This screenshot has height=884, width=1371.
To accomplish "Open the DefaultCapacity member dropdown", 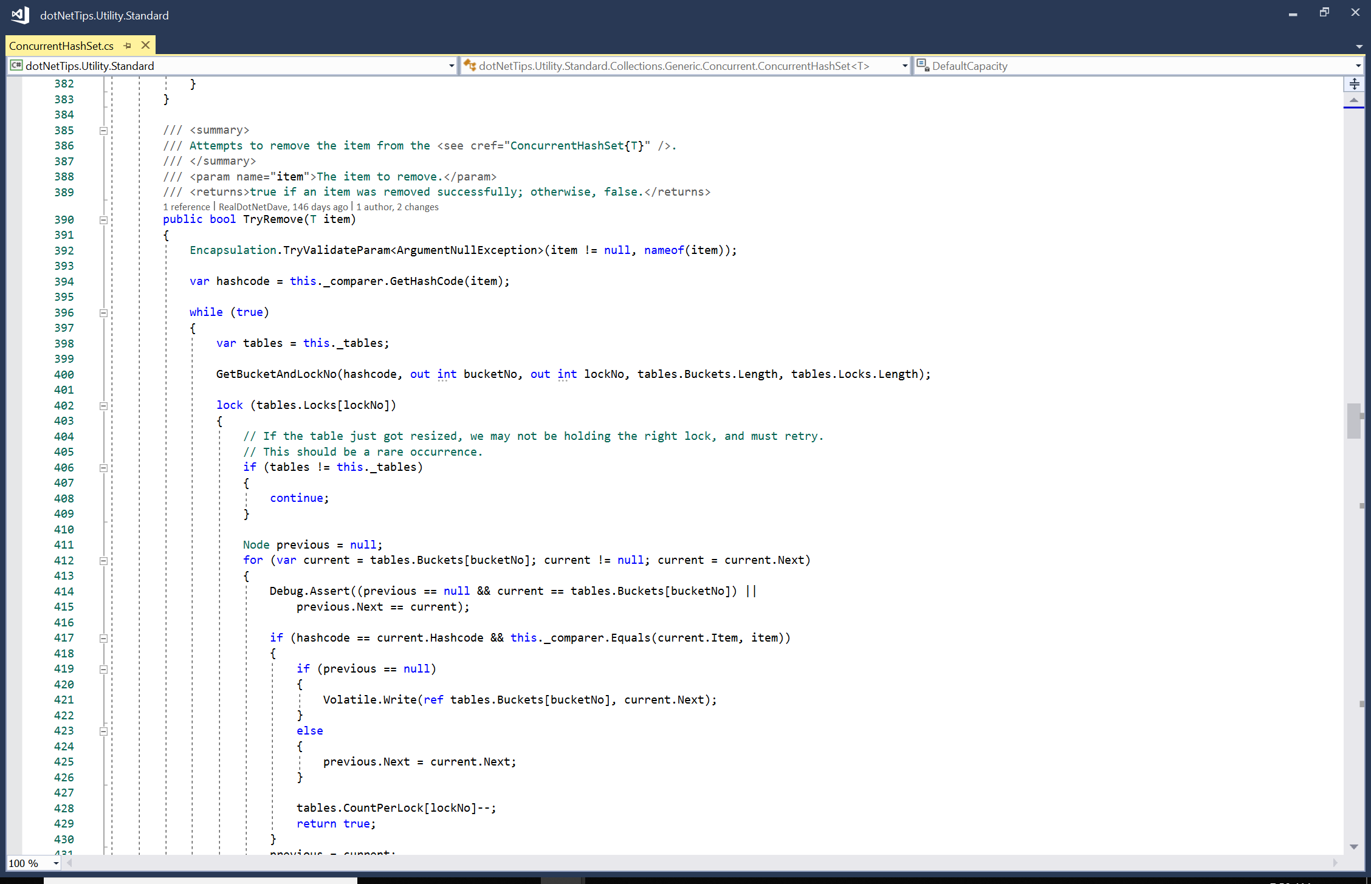I will point(1358,66).
